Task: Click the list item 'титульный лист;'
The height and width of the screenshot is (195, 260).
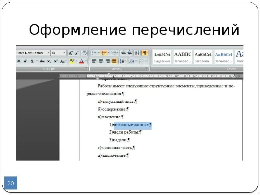Action: pyautogui.click(x=119, y=101)
